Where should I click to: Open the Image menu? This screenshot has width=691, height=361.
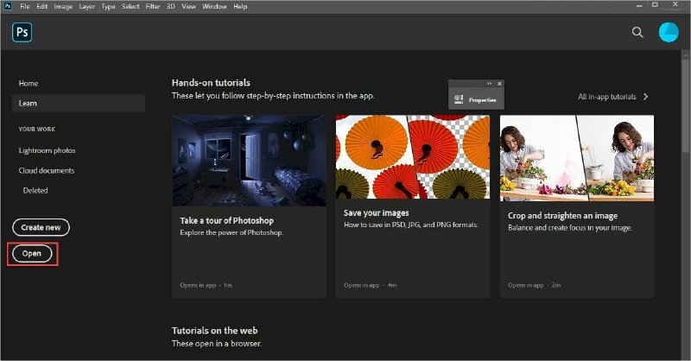(63, 6)
